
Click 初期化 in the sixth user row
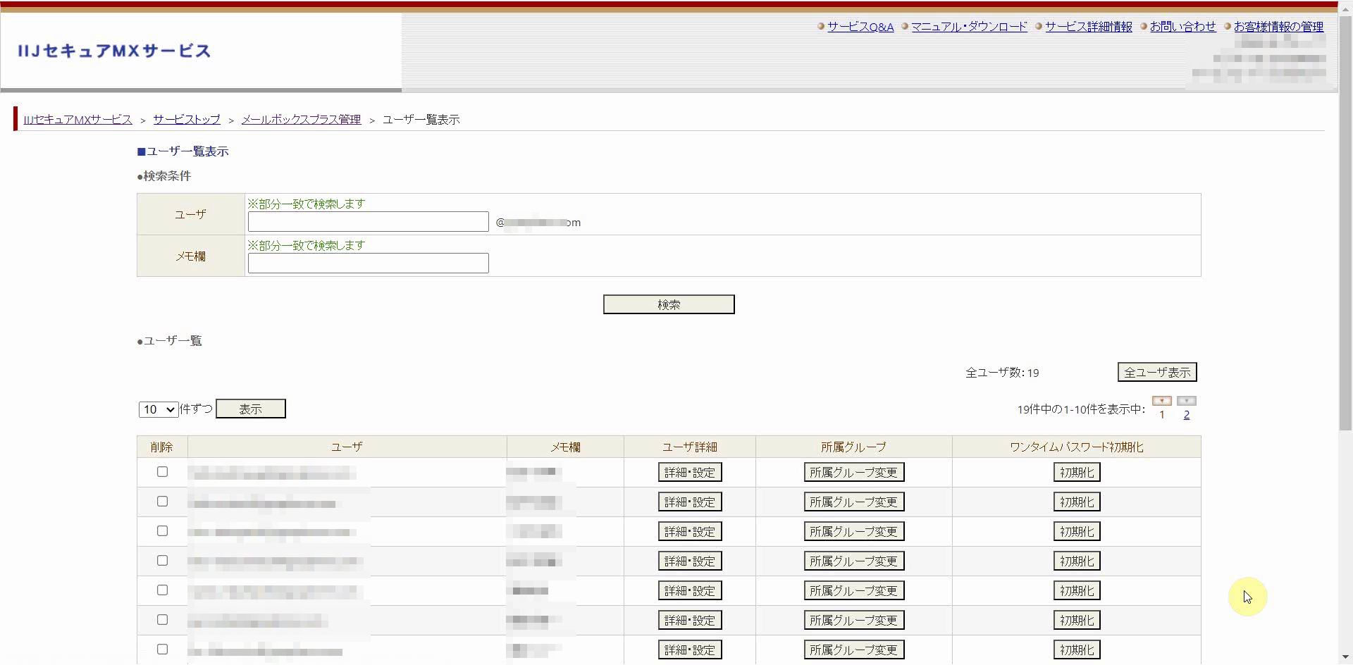[x=1077, y=620]
